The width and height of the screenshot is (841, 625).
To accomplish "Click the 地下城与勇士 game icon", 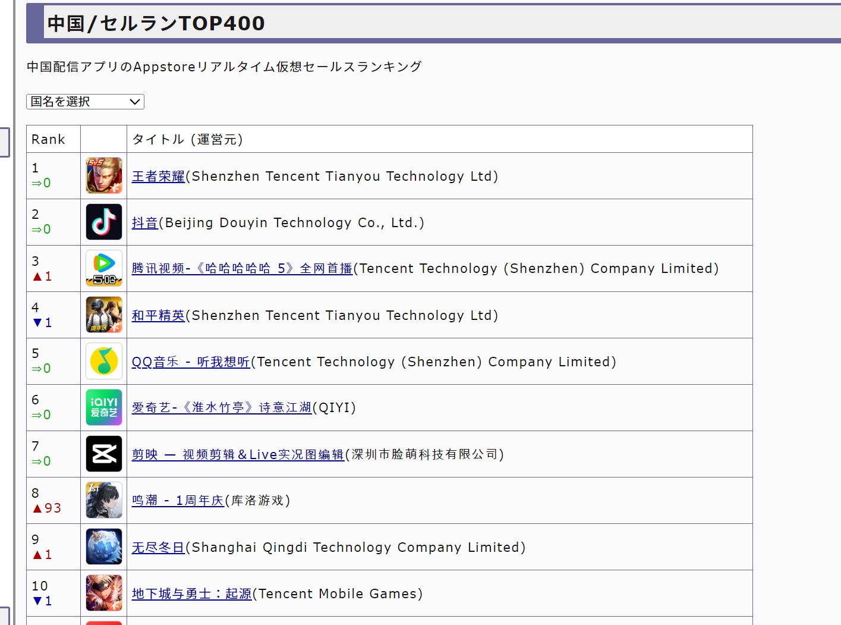I will coord(104,593).
